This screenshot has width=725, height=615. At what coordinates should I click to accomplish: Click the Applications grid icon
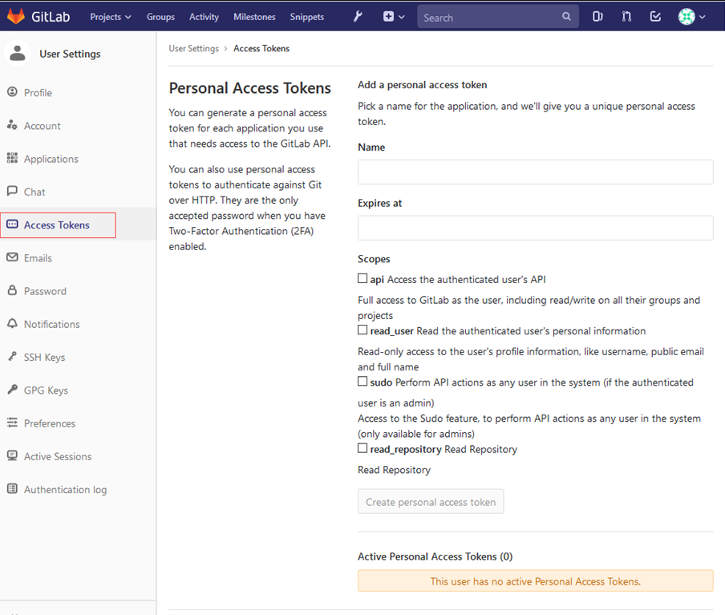pos(13,158)
